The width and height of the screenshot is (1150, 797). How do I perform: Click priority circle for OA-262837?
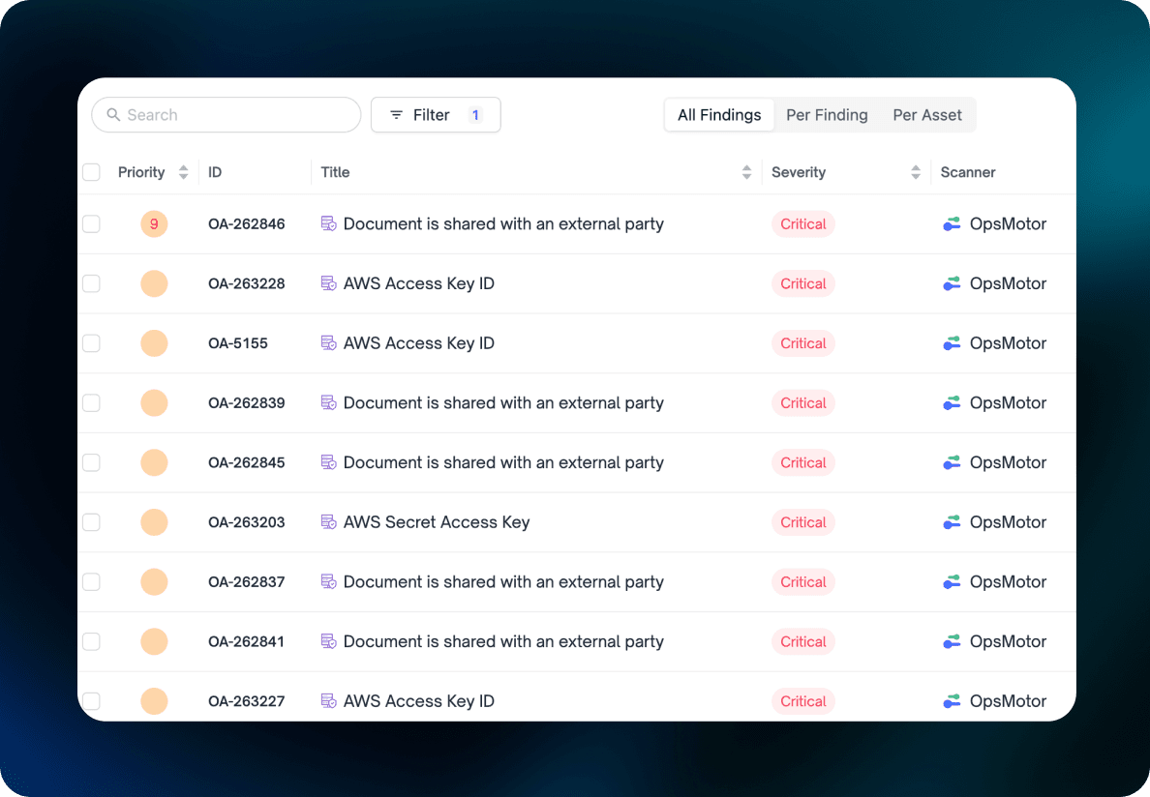coord(154,581)
